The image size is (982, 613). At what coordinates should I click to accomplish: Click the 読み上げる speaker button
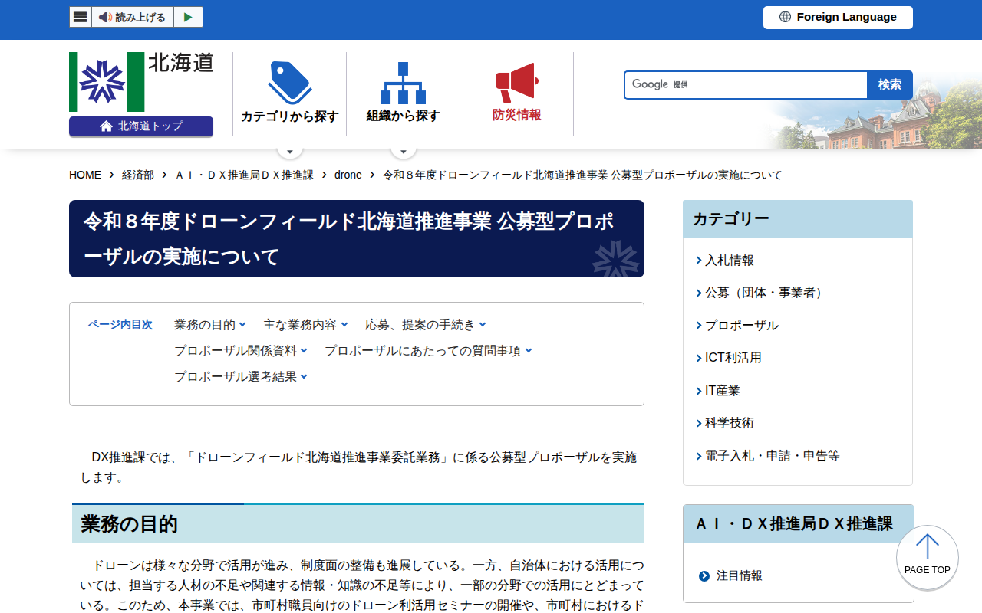[133, 17]
